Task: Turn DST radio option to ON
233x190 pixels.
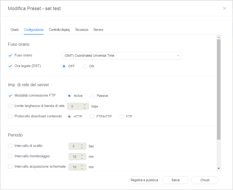Action: point(85,66)
